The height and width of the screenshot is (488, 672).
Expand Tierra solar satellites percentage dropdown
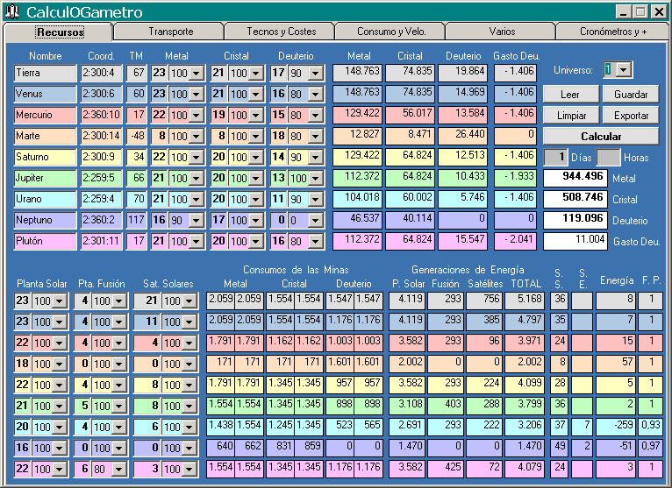pyautogui.click(x=189, y=301)
